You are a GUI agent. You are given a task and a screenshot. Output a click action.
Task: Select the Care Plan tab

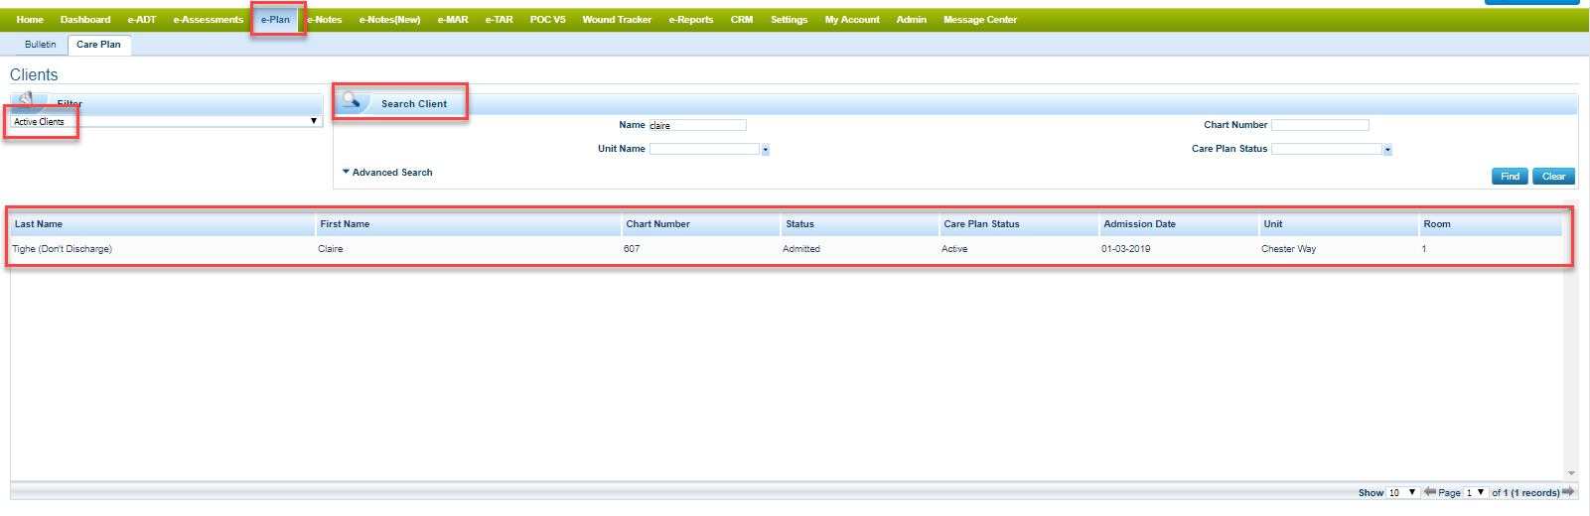click(98, 45)
